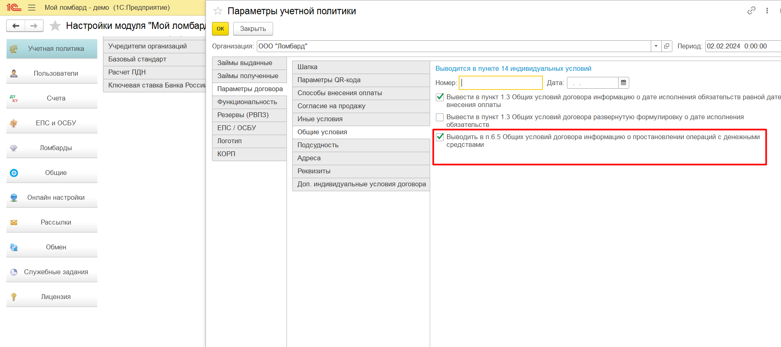Open the three-dot more actions menu

767,11
